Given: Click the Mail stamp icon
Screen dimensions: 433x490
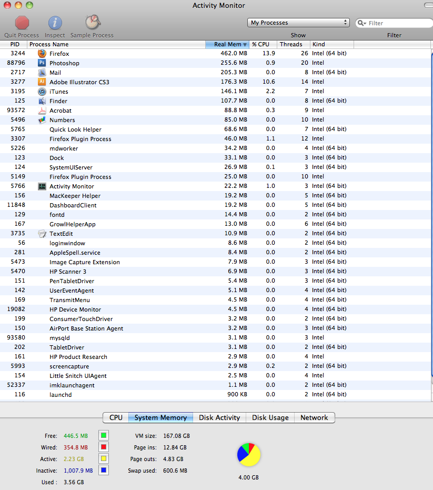Looking at the screenshot, I should point(42,73).
